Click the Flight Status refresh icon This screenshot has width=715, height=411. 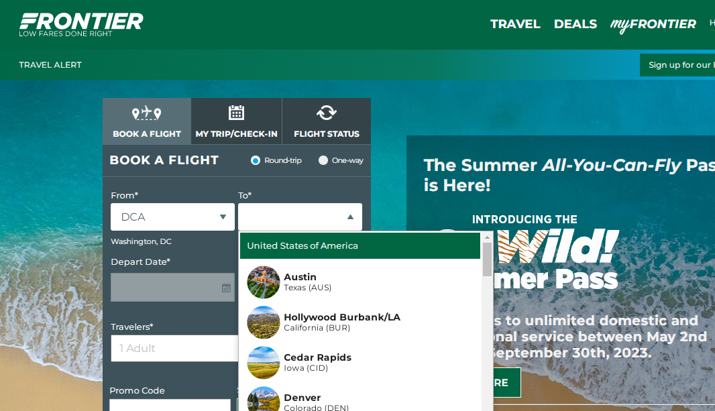327,113
